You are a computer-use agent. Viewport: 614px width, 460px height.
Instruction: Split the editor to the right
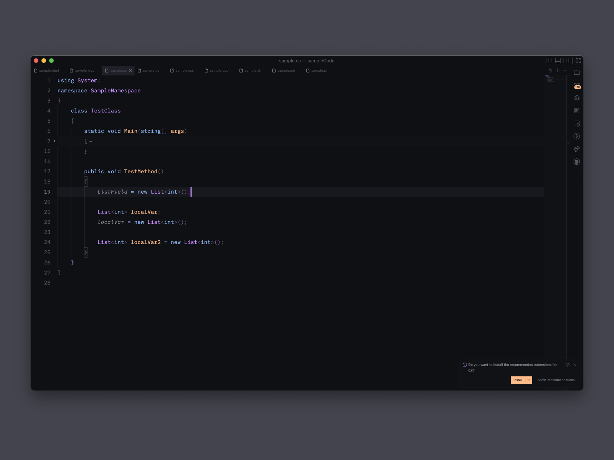coord(557,71)
